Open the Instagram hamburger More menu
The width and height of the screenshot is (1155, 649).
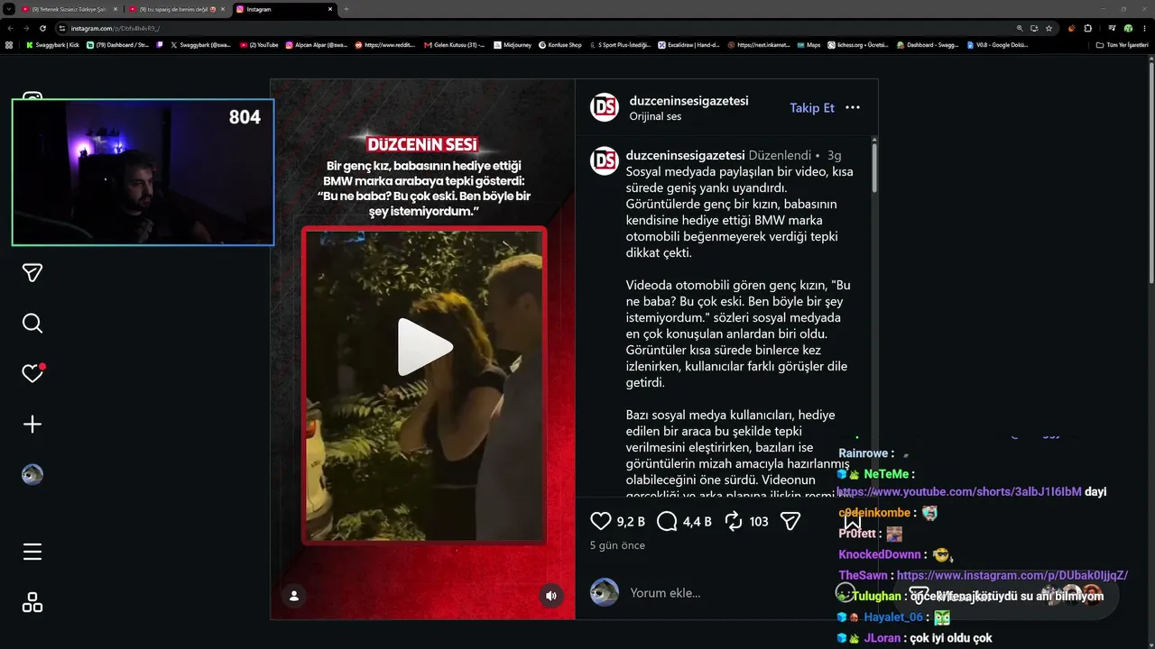32,553
